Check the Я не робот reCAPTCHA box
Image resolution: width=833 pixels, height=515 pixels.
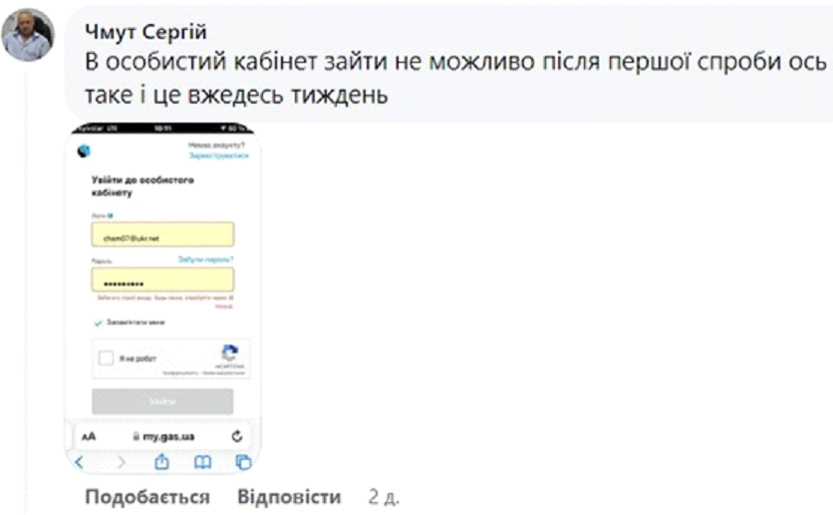click(x=106, y=359)
